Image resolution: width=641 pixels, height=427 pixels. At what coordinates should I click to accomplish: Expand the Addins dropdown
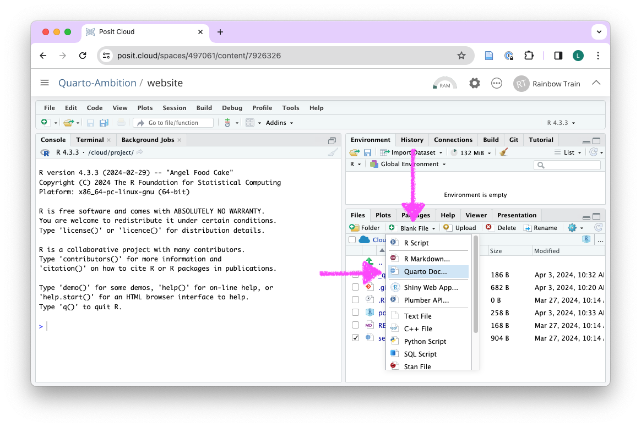coord(279,123)
